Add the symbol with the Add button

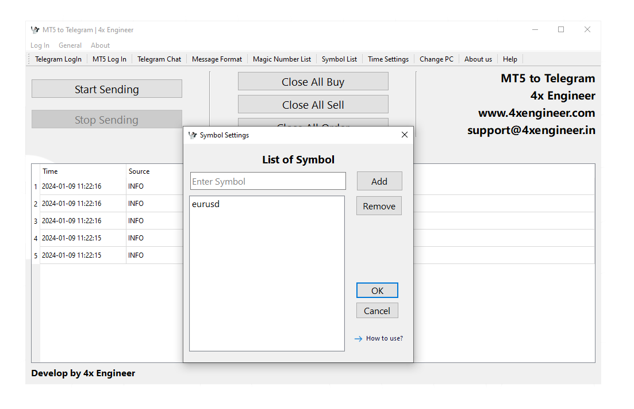tap(379, 181)
